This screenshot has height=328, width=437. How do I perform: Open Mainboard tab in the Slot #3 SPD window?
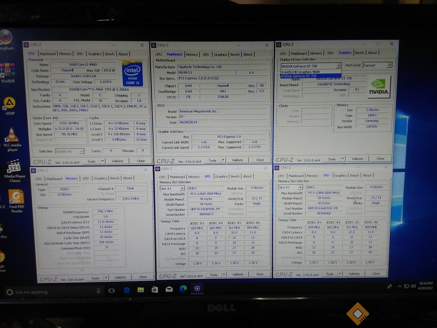coord(296,176)
